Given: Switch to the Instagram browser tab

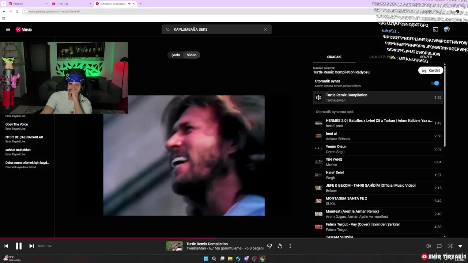Looking at the screenshot, I should [27, 4].
